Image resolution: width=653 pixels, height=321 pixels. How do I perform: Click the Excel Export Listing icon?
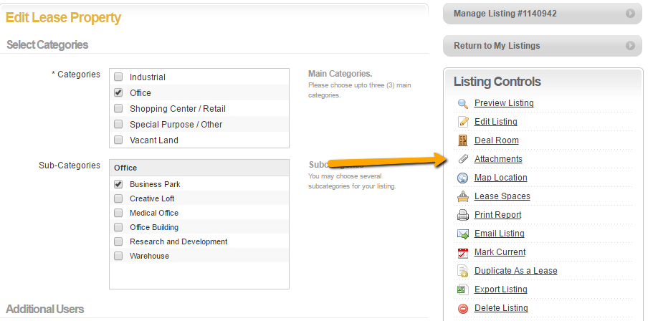point(462,289)
